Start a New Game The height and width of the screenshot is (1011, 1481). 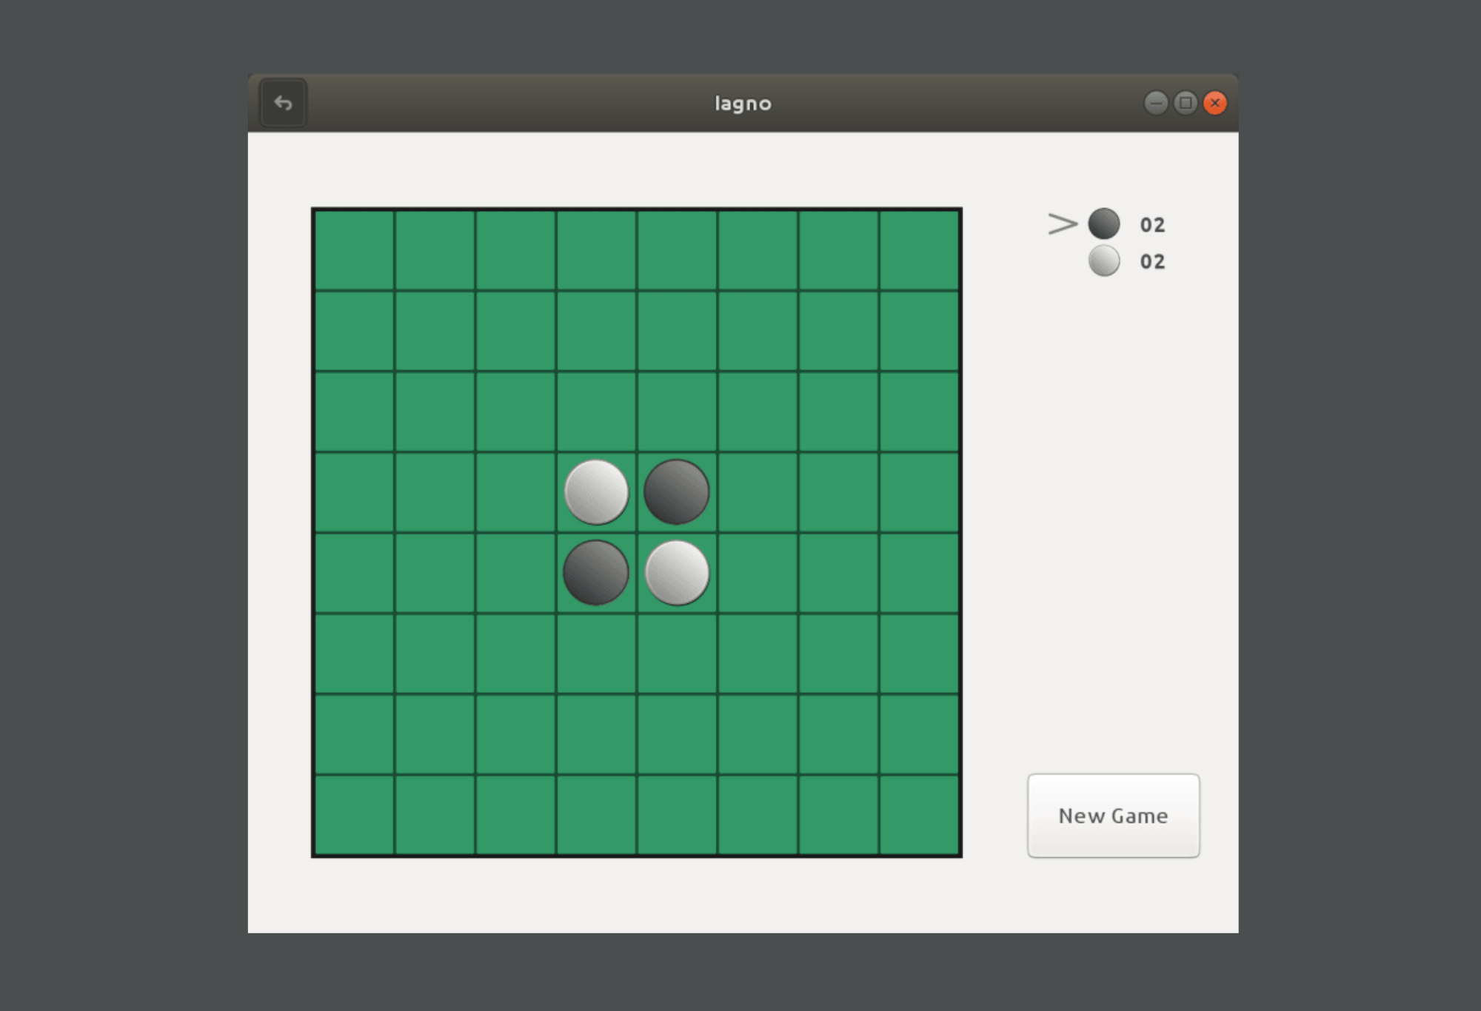(1113, 816)
